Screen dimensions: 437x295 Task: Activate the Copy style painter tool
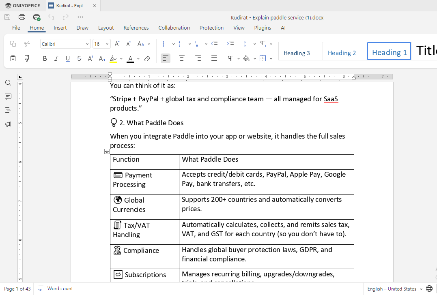(x=26, y=58)
